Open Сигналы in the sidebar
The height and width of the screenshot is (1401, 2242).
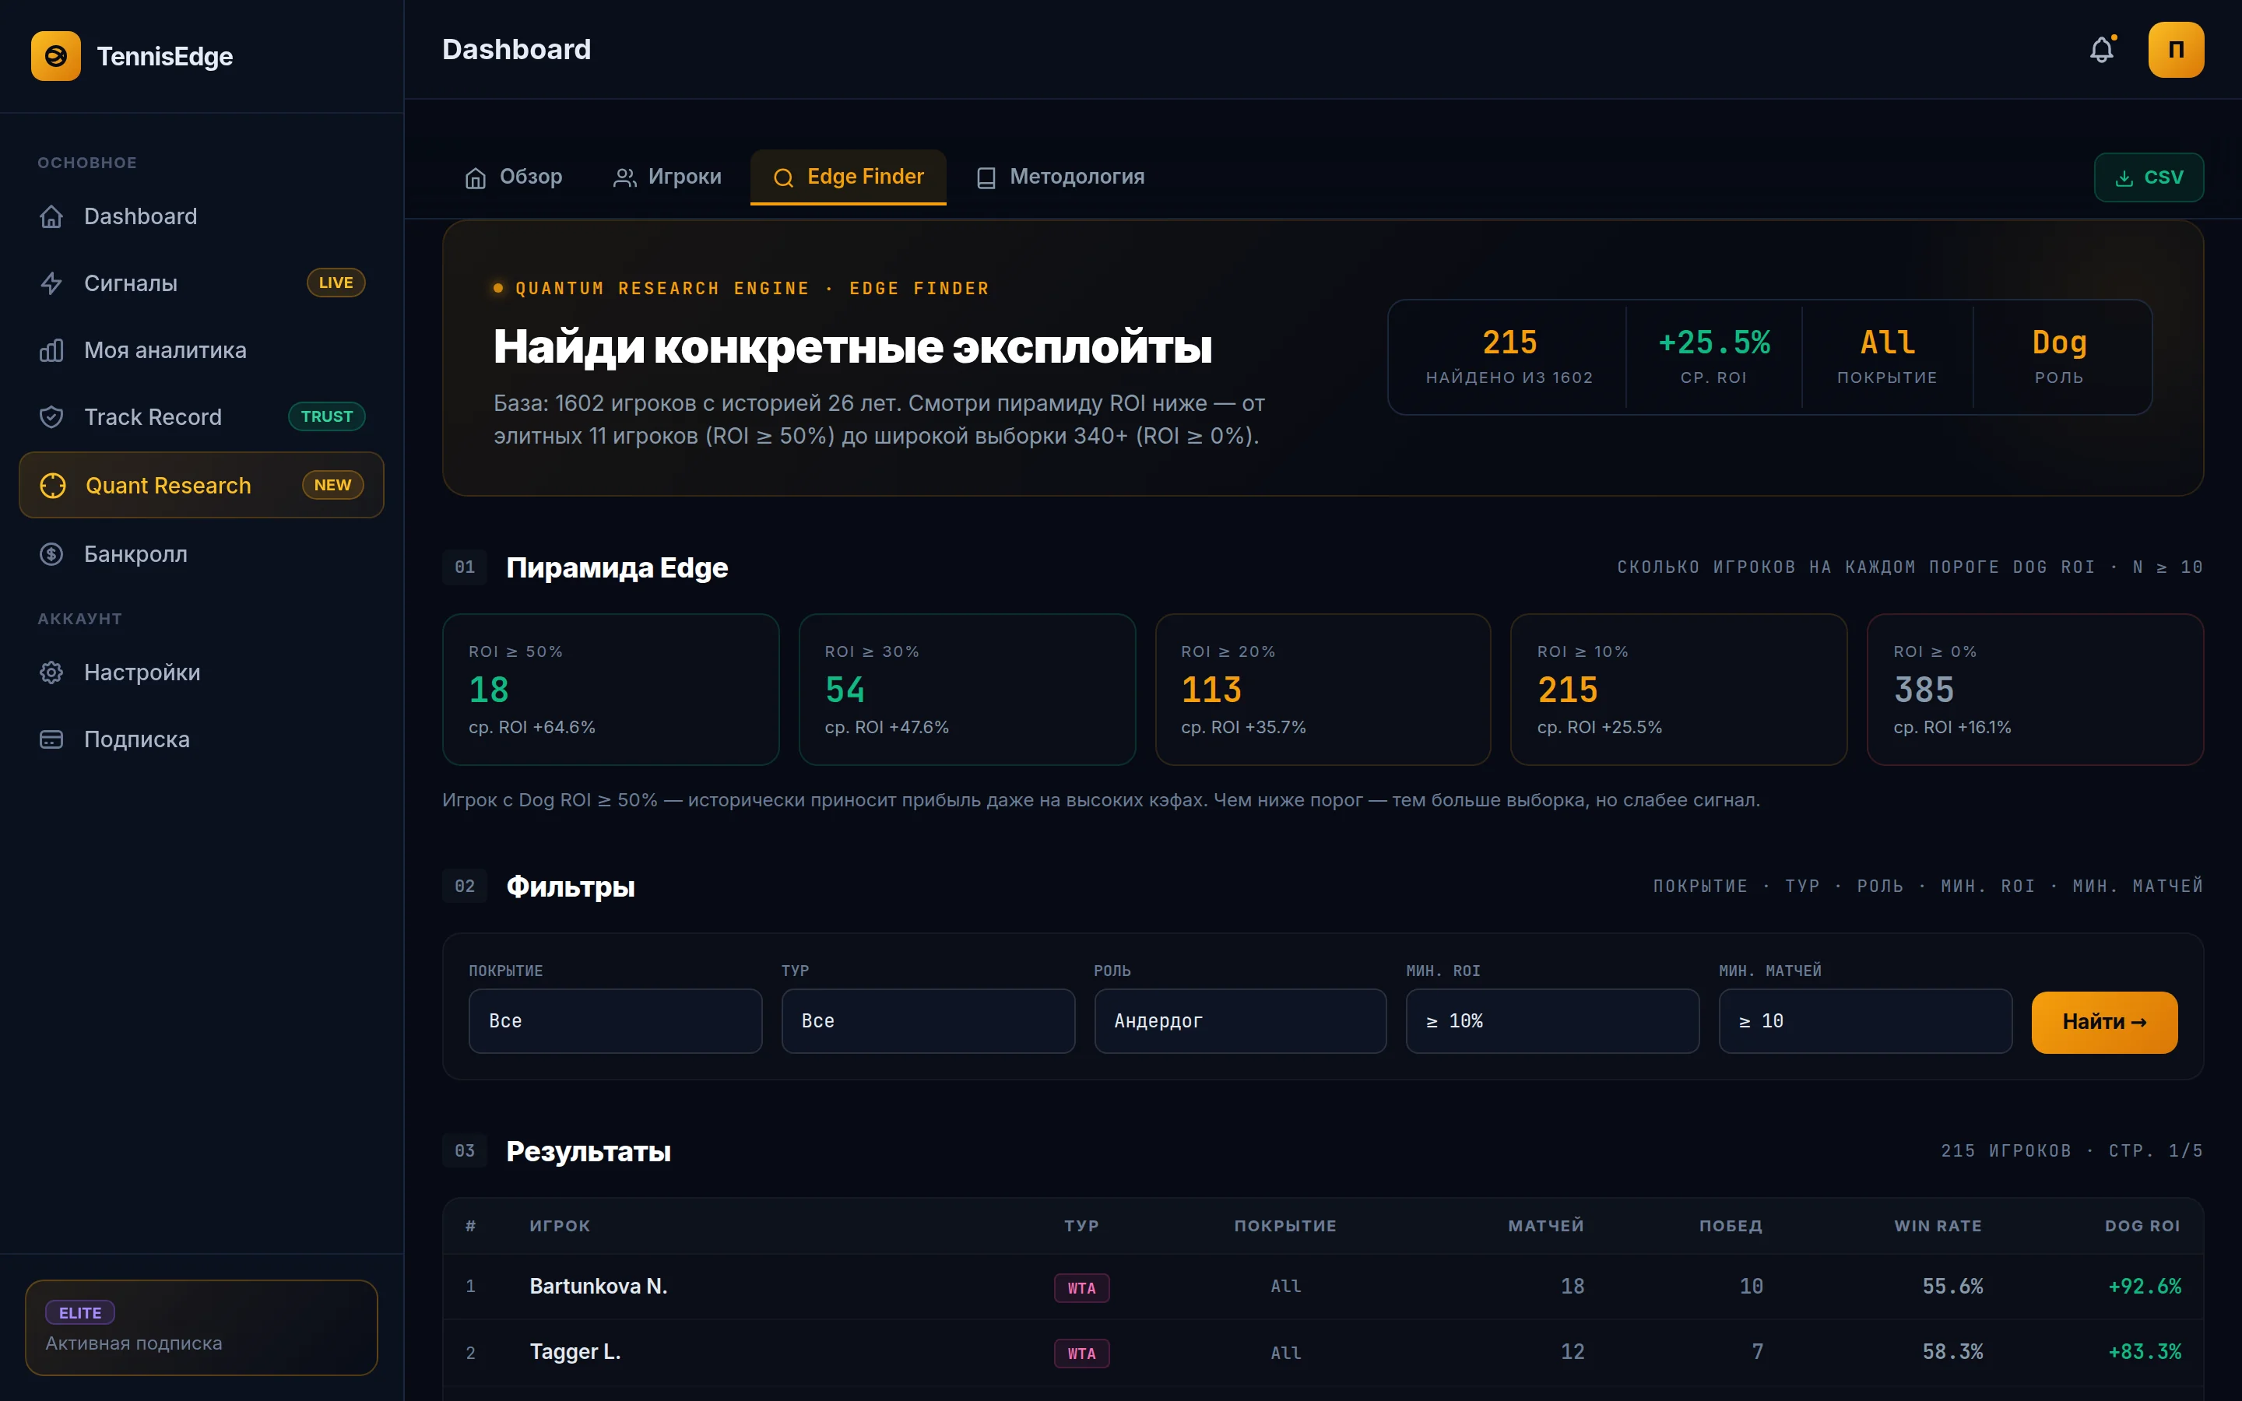click(x=201, y=283)
